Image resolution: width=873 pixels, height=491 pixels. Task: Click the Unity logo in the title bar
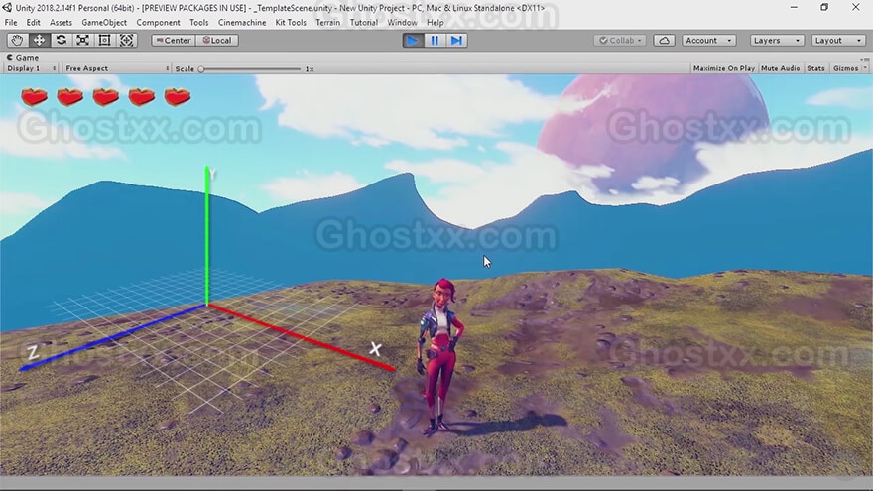pos(7,8)
